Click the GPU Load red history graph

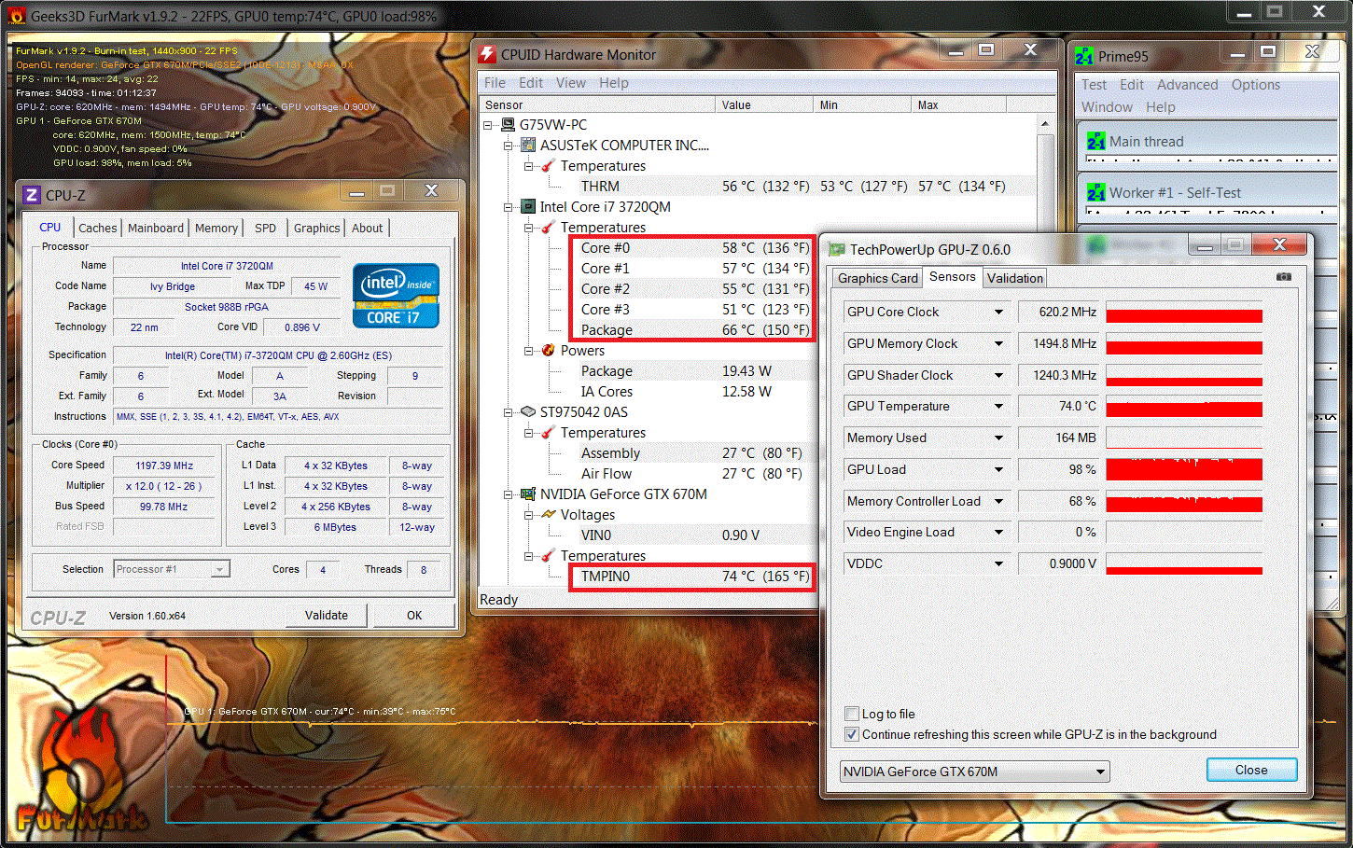(x=1183, y=469)
